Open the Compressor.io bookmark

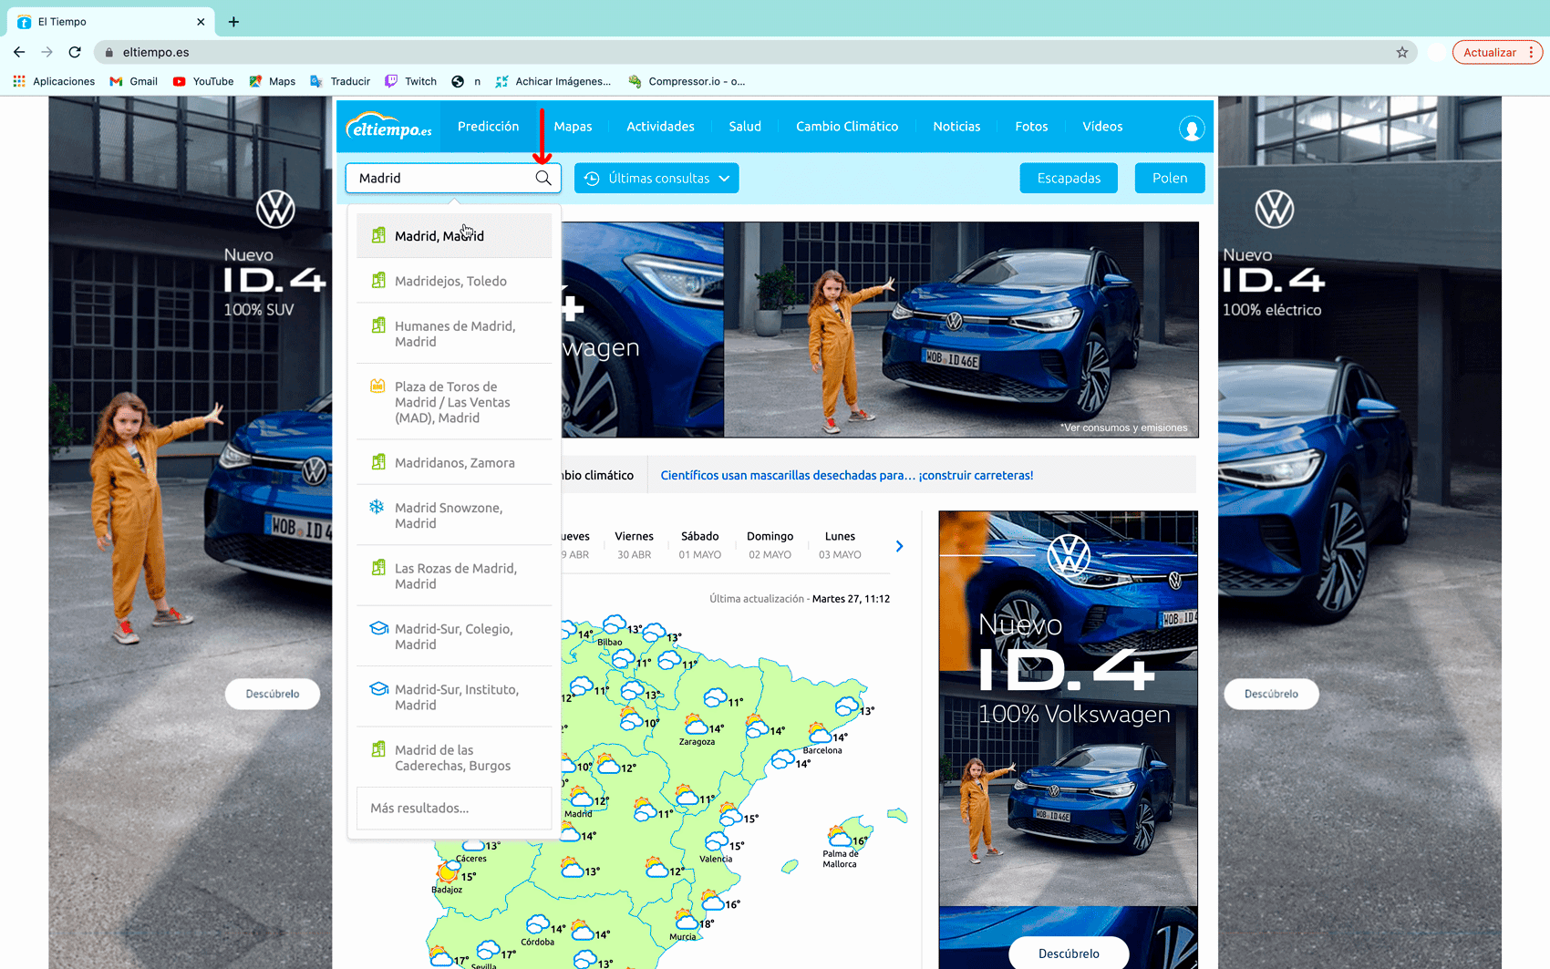click(x=687, y=81)
